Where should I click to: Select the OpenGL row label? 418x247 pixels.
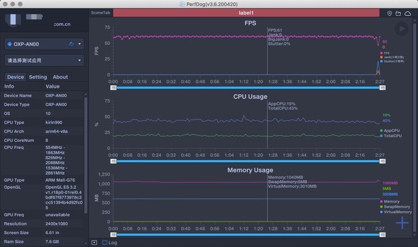point(12,188)
